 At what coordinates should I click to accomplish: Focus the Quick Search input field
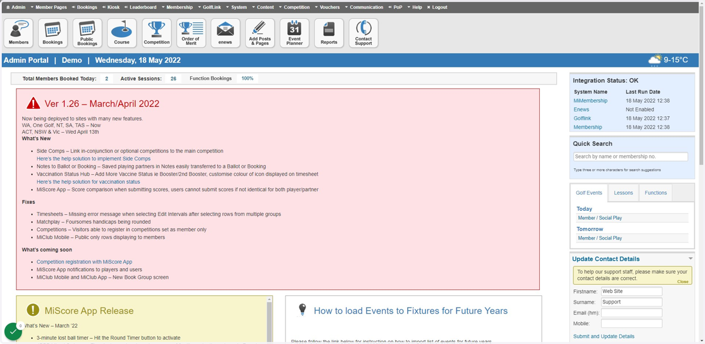click(630, 157)
